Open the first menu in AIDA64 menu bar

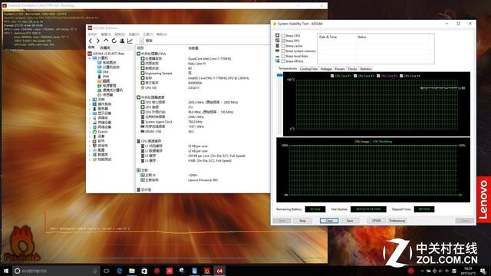(x=93, y=34)
